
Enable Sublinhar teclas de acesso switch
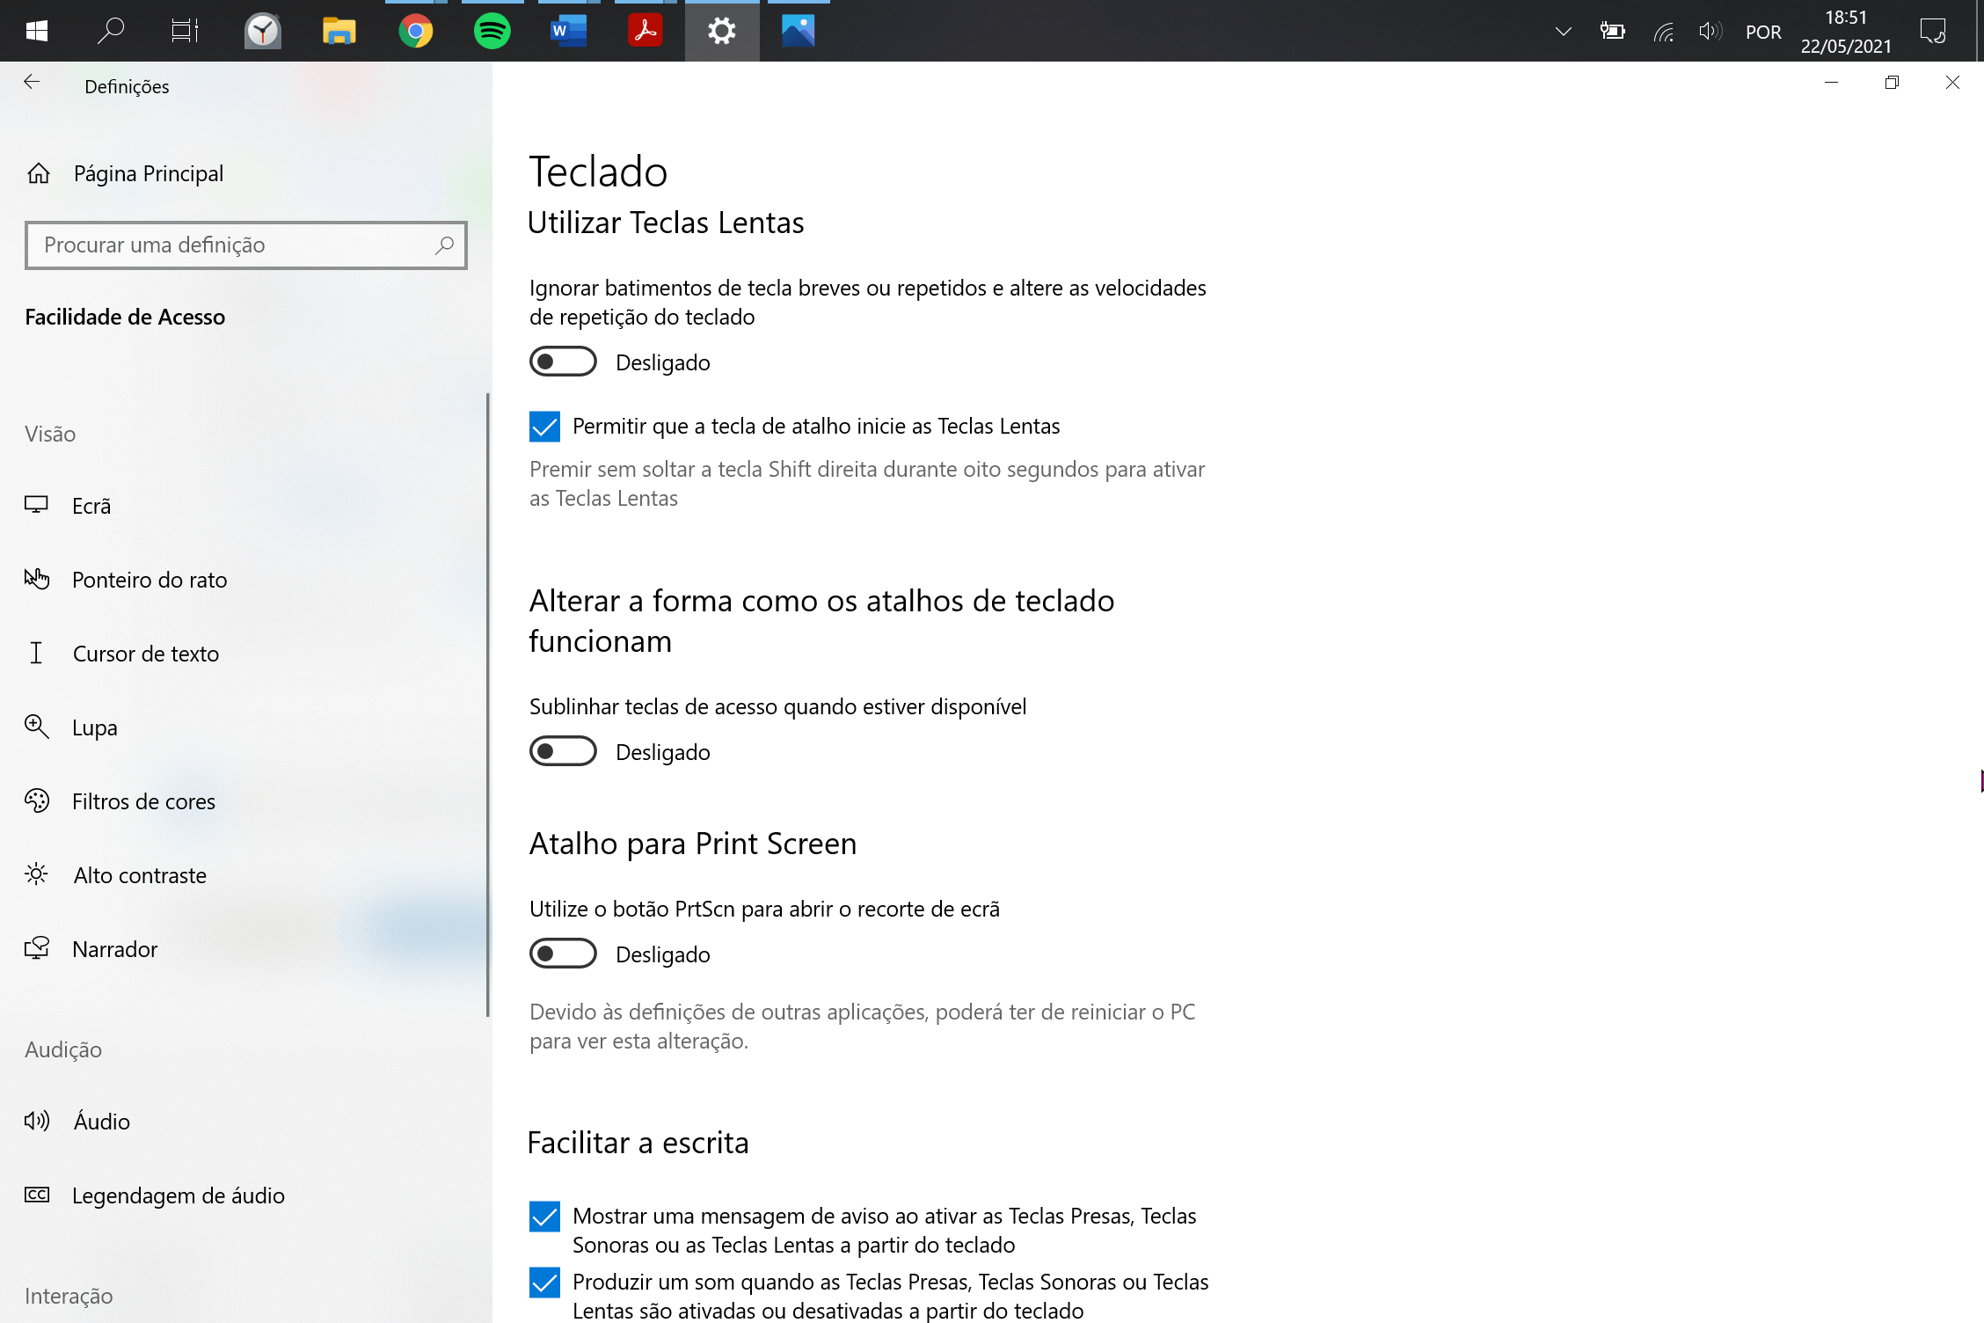[x=563, y=751]
